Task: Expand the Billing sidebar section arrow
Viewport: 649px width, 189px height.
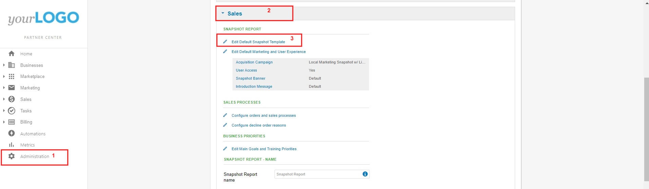Action: coord(4,122)
